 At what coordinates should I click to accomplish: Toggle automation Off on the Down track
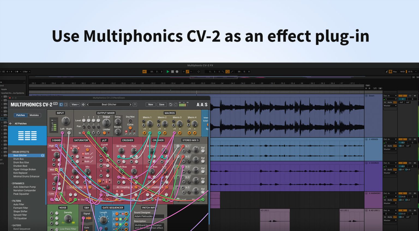395,102
